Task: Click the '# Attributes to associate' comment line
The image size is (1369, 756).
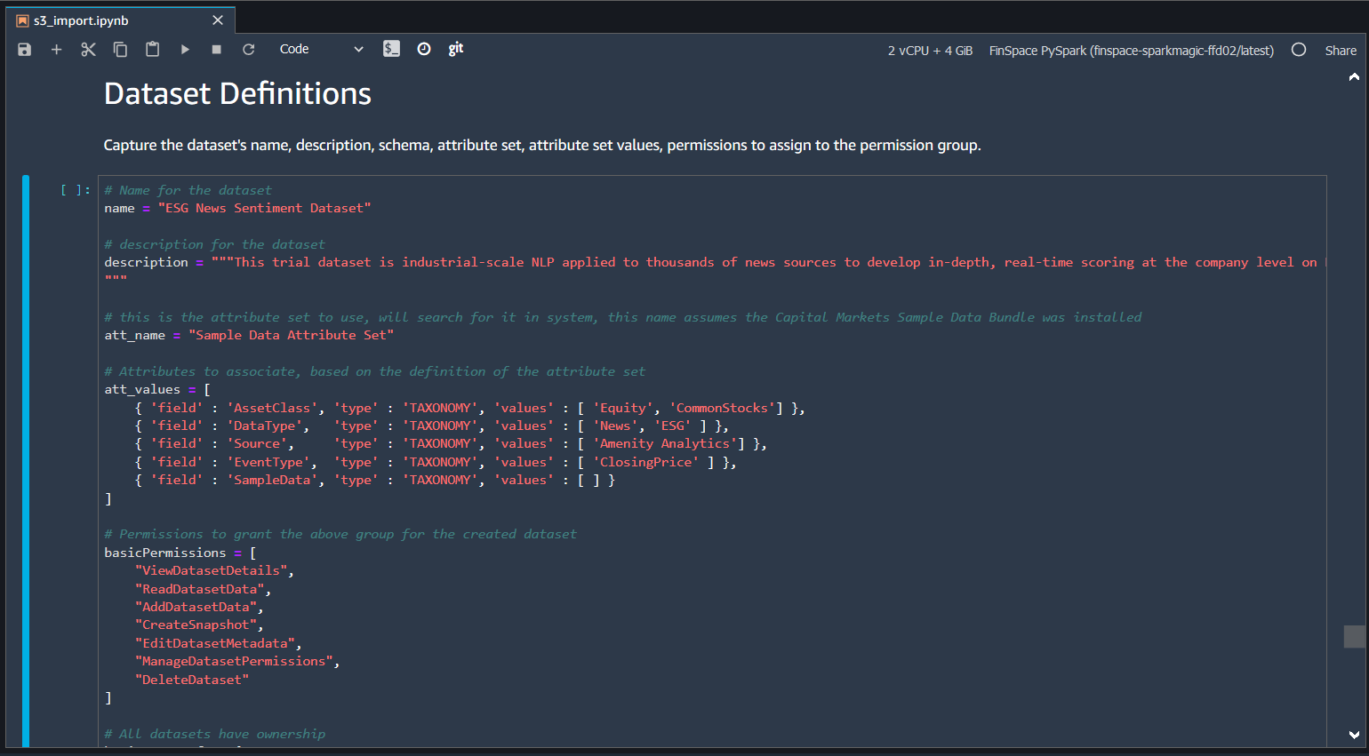Action: click(x=375, y=371)
